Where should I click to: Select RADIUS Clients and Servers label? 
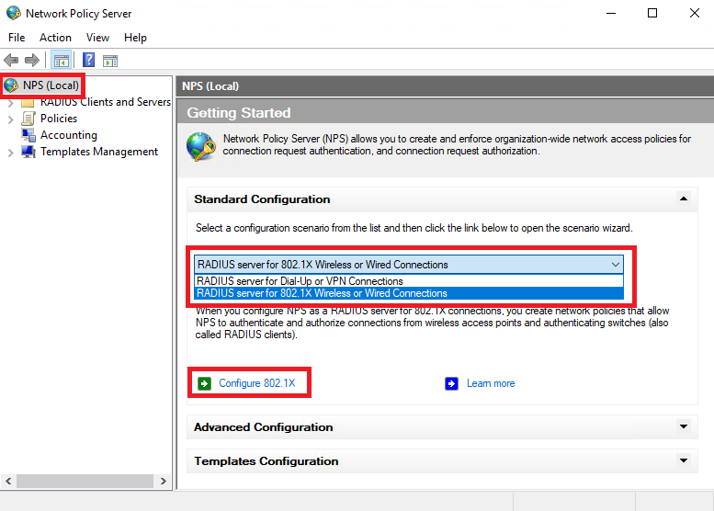tap(105, 102)
